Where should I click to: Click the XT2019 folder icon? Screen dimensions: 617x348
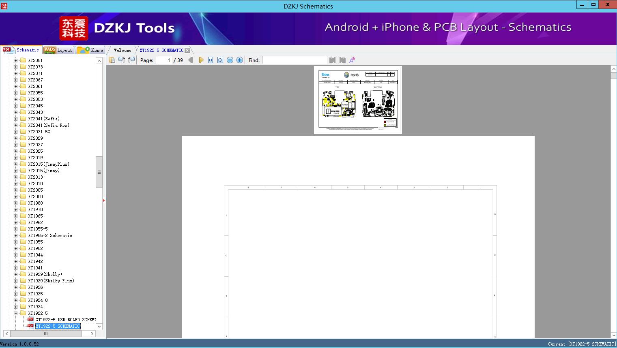pyautogui.click(x=23, y=158)
